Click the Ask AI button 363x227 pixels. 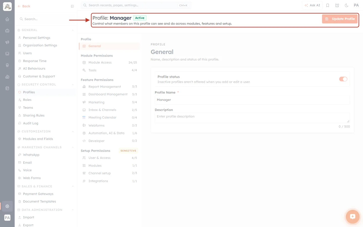coord(312,5)
